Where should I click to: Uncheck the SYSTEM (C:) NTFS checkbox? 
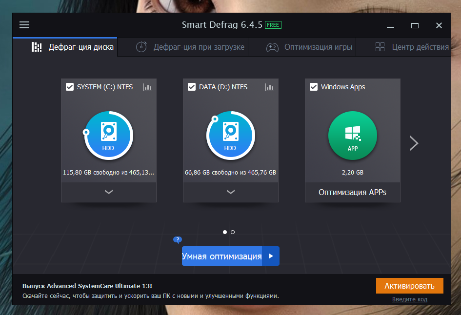point(70,87)
